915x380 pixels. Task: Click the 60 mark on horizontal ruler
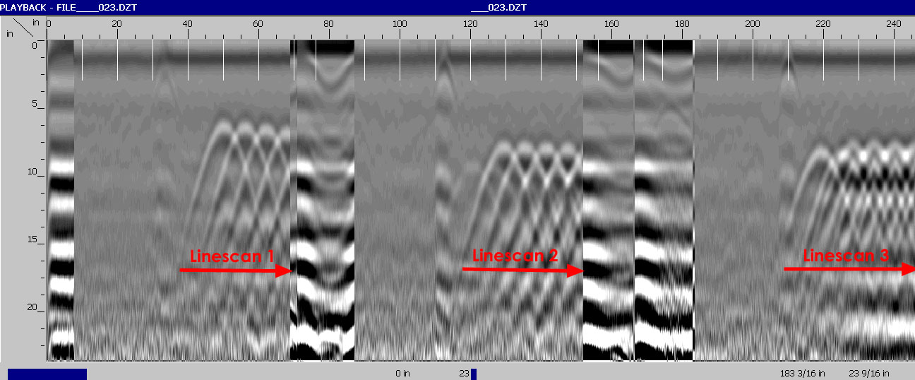tap(258, 24)
